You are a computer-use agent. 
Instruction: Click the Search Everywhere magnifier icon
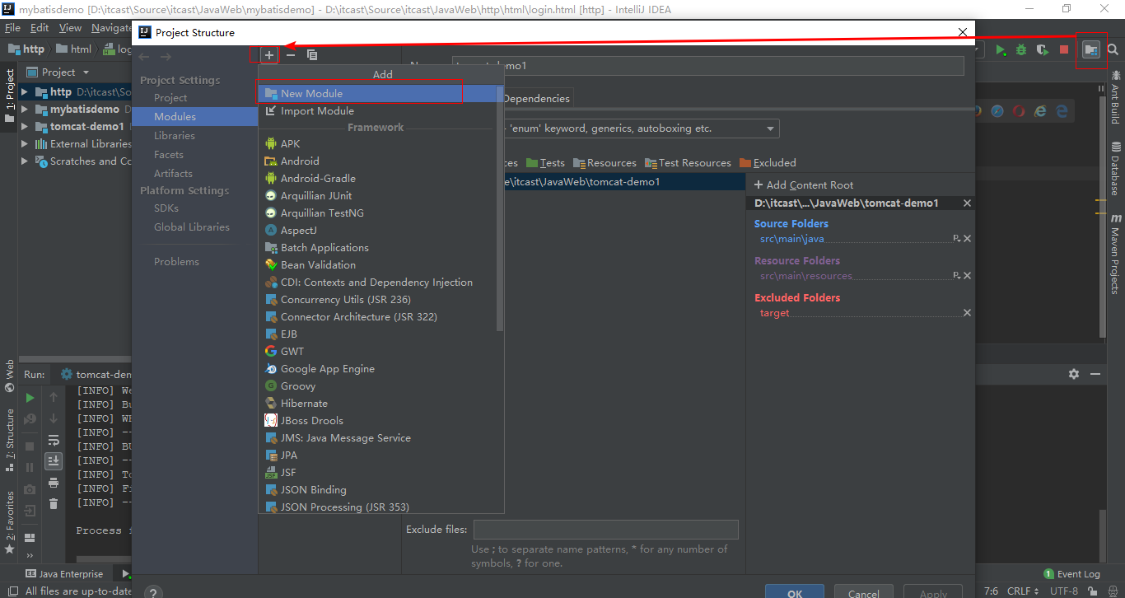(x=1113, y=50)
